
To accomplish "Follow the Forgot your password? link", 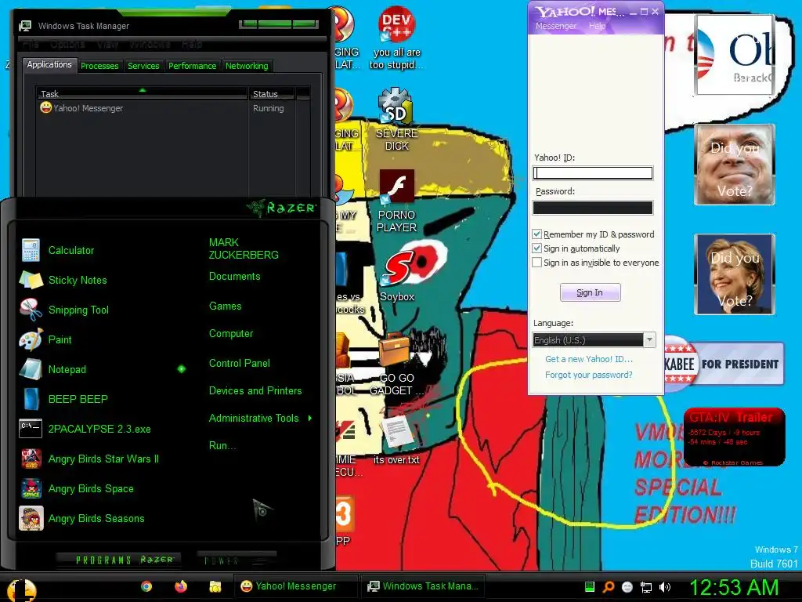I will pyautogui.click(x=589, y=375).
